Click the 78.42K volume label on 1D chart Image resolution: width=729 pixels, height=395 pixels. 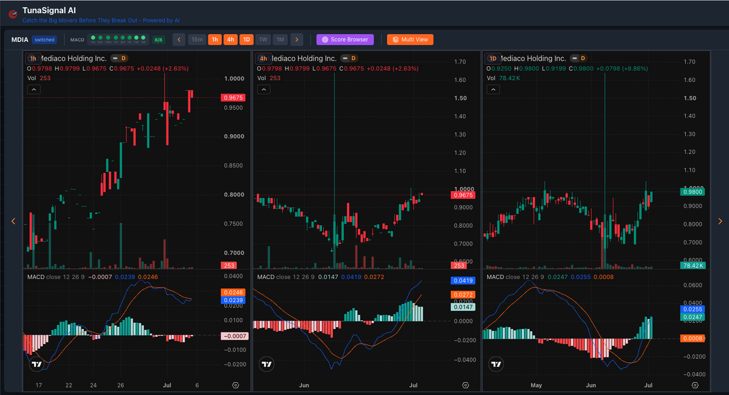click(x=693, y=266)
